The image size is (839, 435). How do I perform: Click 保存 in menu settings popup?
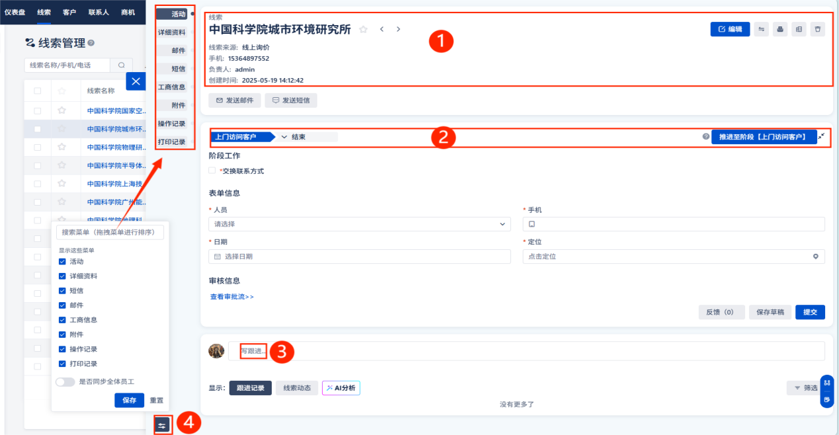pyautogui.click(x=130, y=400)
